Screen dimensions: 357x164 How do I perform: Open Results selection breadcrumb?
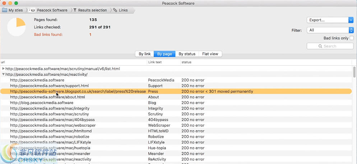pyautogui.click(x=90, y=10)
